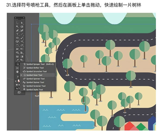Select the Rotate tool
The image size is (163, 133).
[x=17, y=45]
